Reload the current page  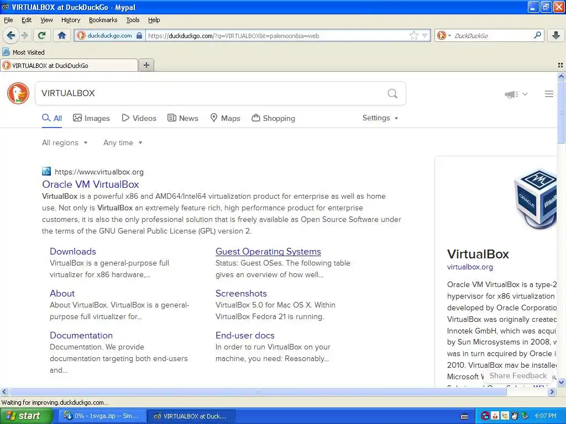(42, 35)
